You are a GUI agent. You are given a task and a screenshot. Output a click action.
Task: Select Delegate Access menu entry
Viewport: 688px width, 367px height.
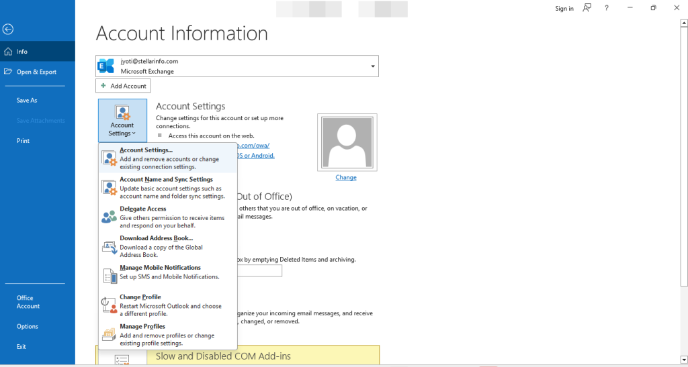pos(168,217)
